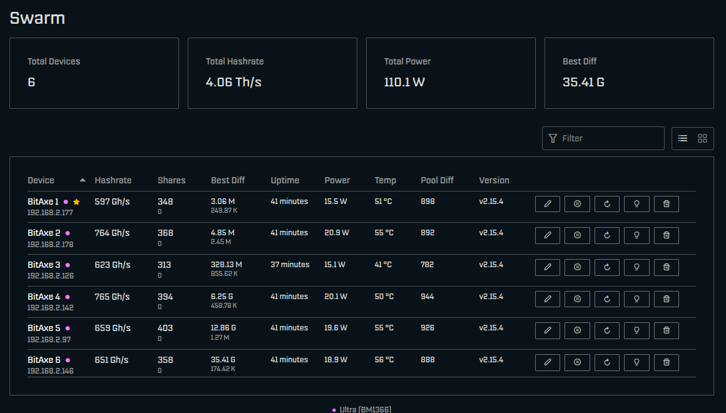
Task: Sort the table by Uptime
Action: click(x=285, y=181)
